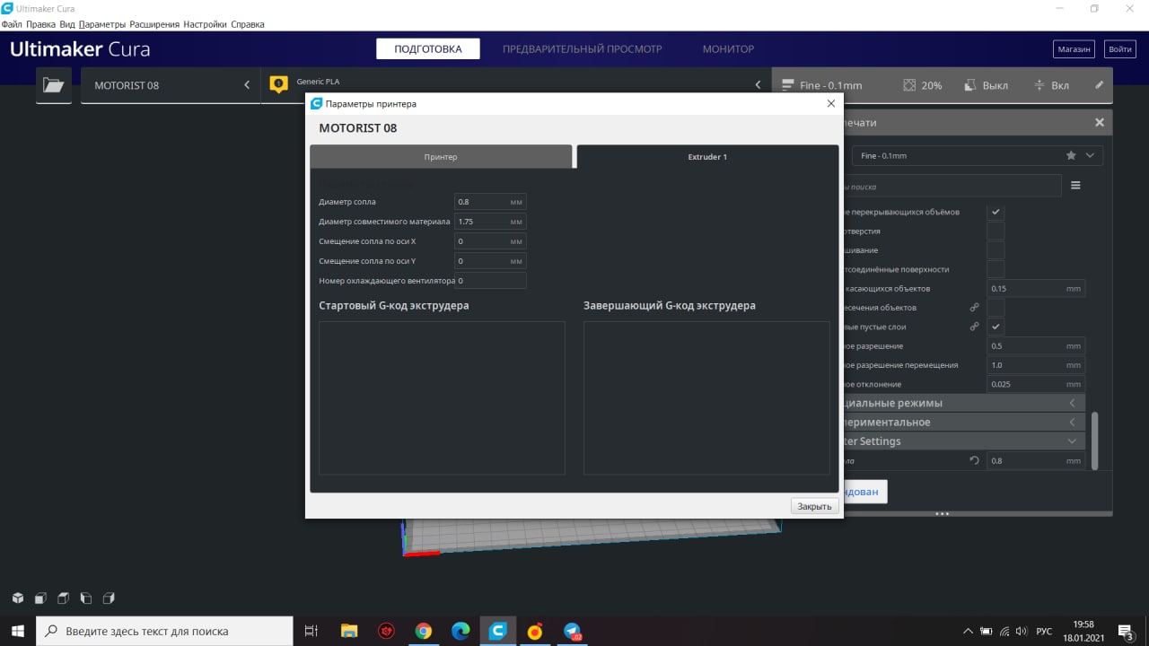1149x646 pixels.
Task: Click the Смещение сопла по оси X field
Action: pyautogui.click(x=490, y=241)
